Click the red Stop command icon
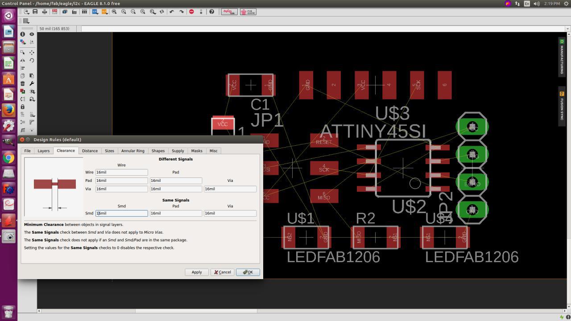This screenshot has height=321, width=571. click(x=191, y=12)
